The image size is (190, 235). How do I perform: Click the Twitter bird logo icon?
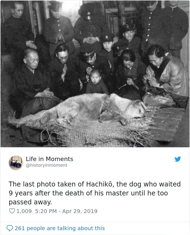[178, 159]
